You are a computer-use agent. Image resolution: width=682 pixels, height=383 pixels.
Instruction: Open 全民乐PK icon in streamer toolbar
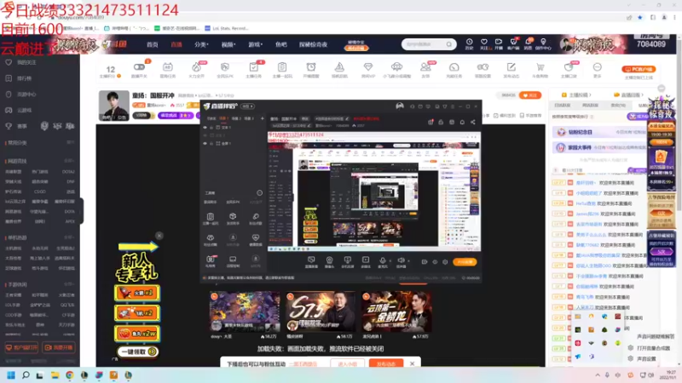coord(225,67)
